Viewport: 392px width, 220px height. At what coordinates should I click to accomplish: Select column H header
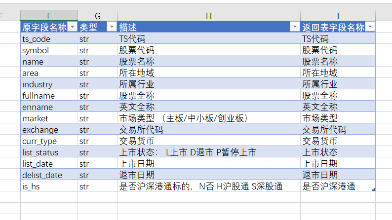click(x=209, y=16)
